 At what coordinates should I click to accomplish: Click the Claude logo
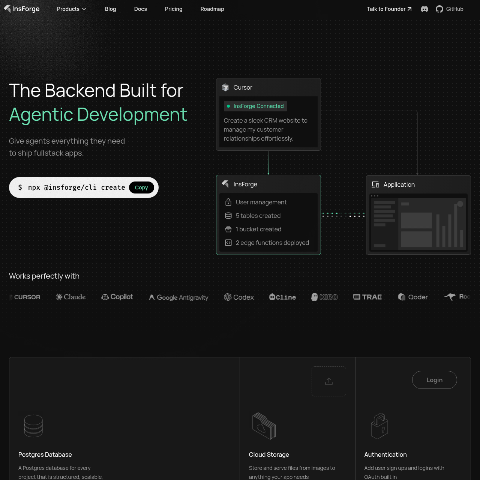[70, 297]
